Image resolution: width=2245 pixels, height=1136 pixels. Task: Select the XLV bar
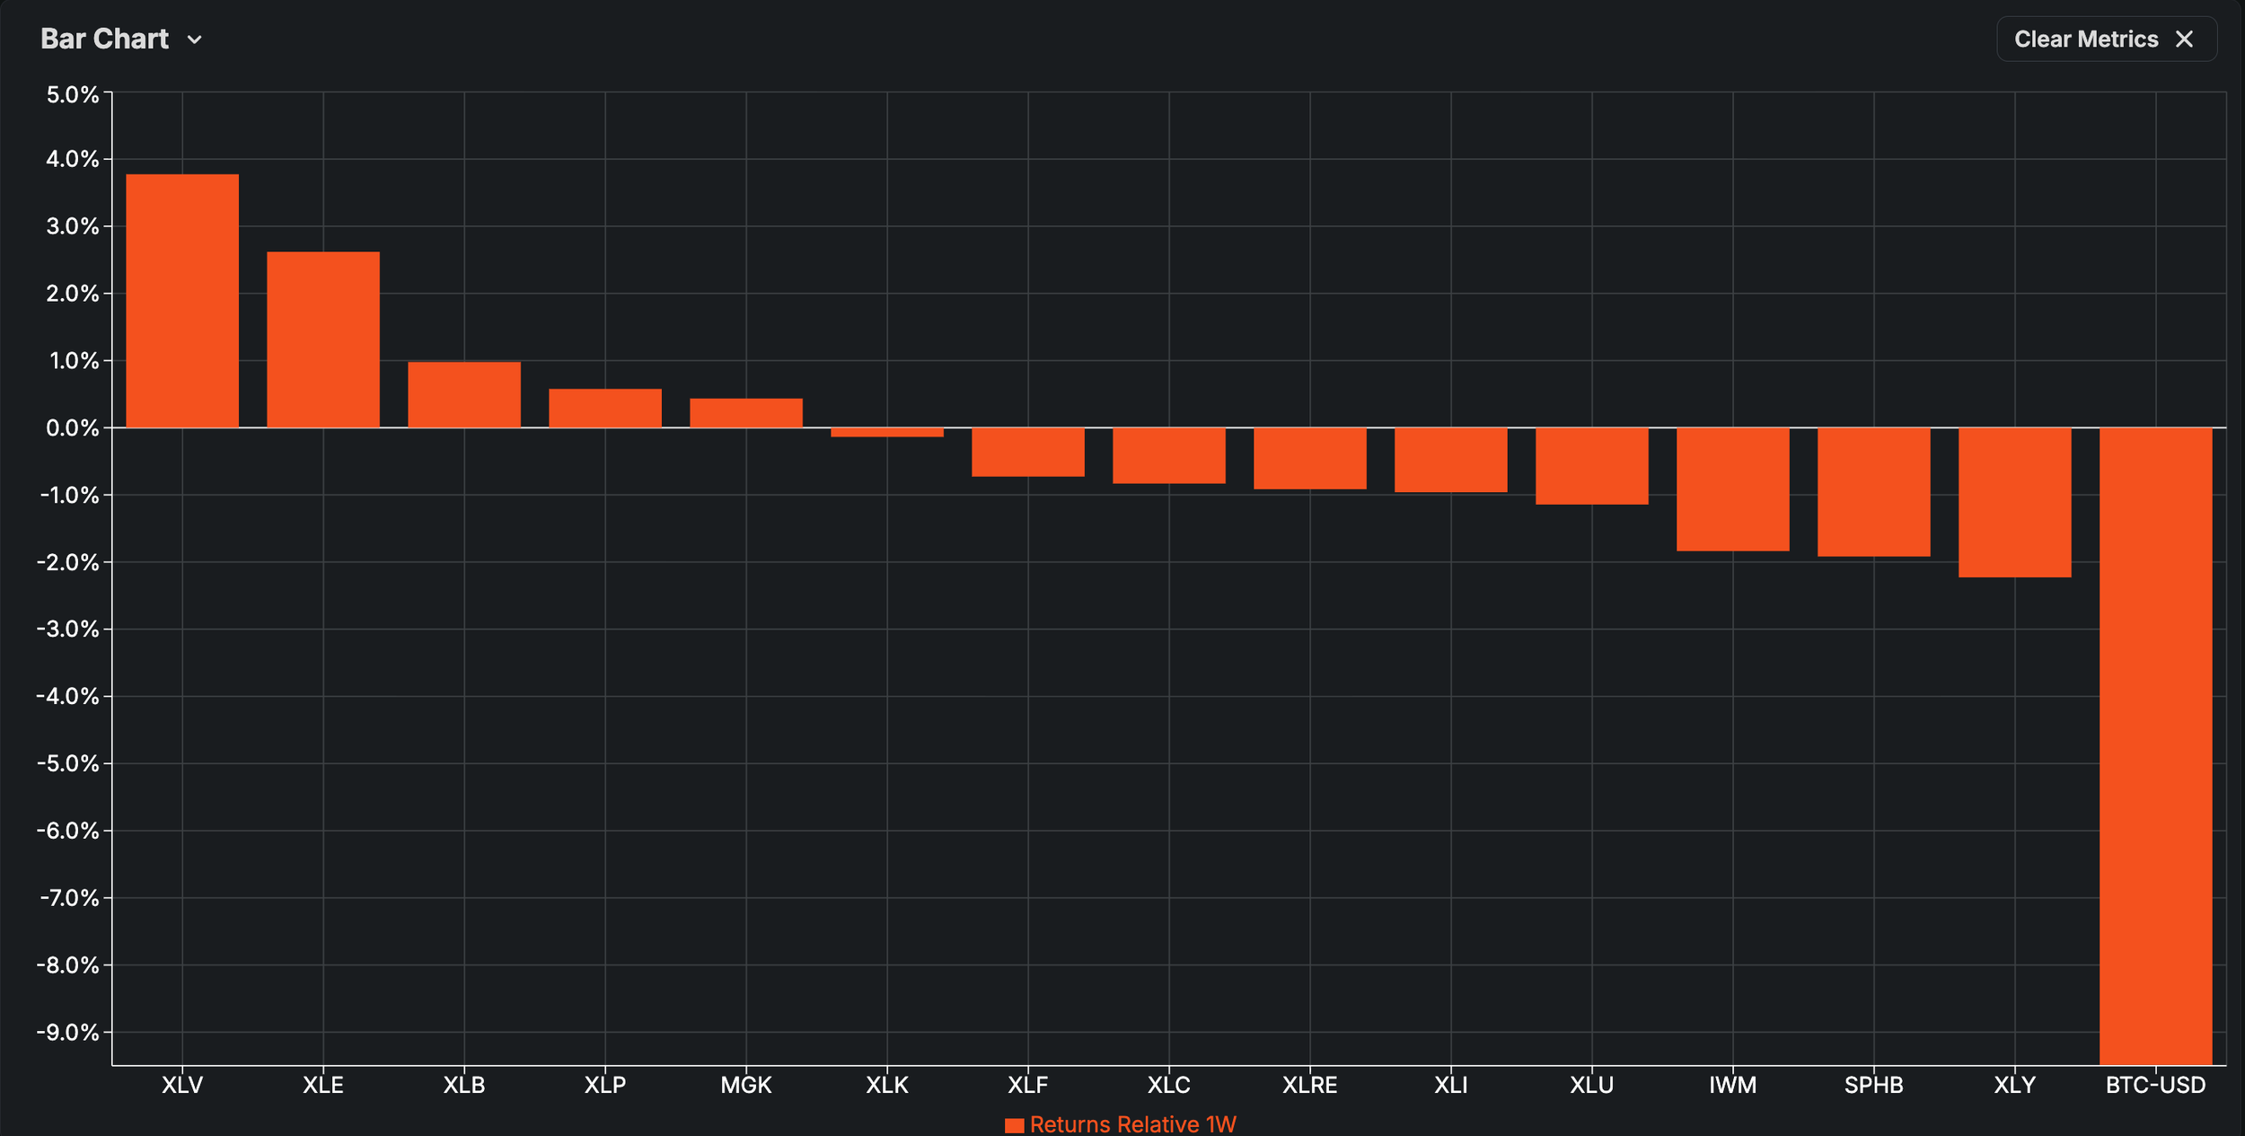pyautogui.click(x=182, y=301)
